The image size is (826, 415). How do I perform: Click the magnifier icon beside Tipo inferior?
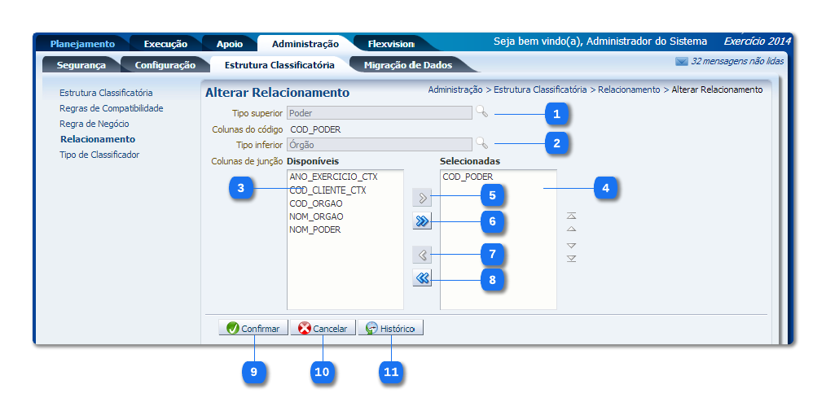pos(482,144)
